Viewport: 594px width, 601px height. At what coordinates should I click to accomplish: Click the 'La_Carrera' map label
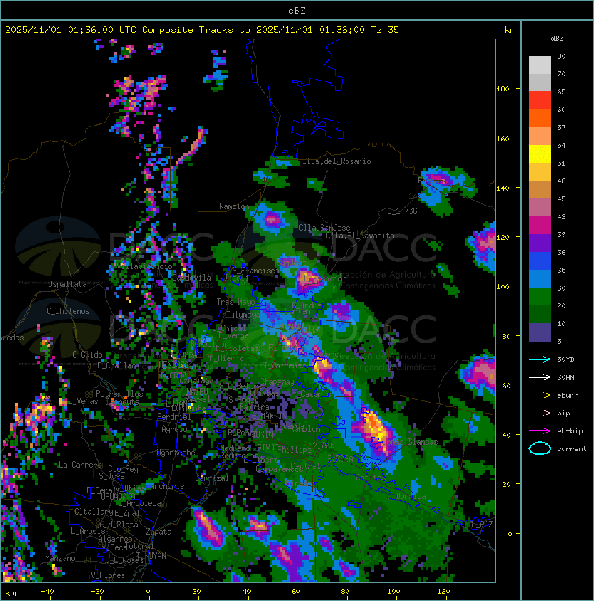[x=80, y=465]
